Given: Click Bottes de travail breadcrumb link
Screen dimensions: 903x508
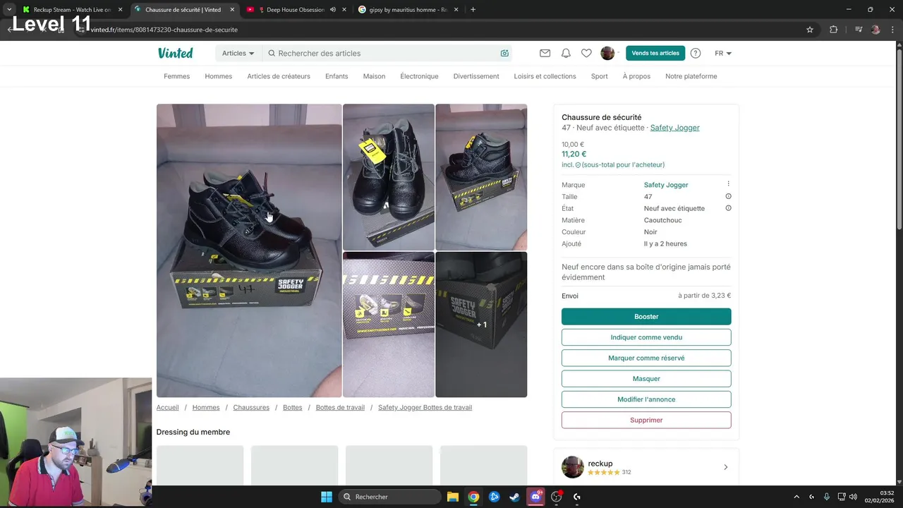Looking at the screenshot, I should pyautogui.click(x=340, y=408).
